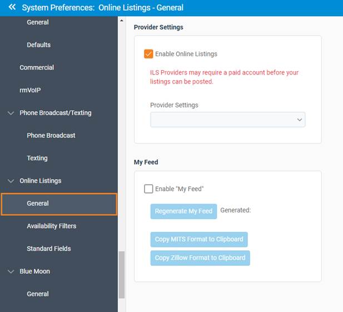The width and height of the screenshot is (343, 312).
Task: Click the My Feed section heading
Action: [146, 162]
